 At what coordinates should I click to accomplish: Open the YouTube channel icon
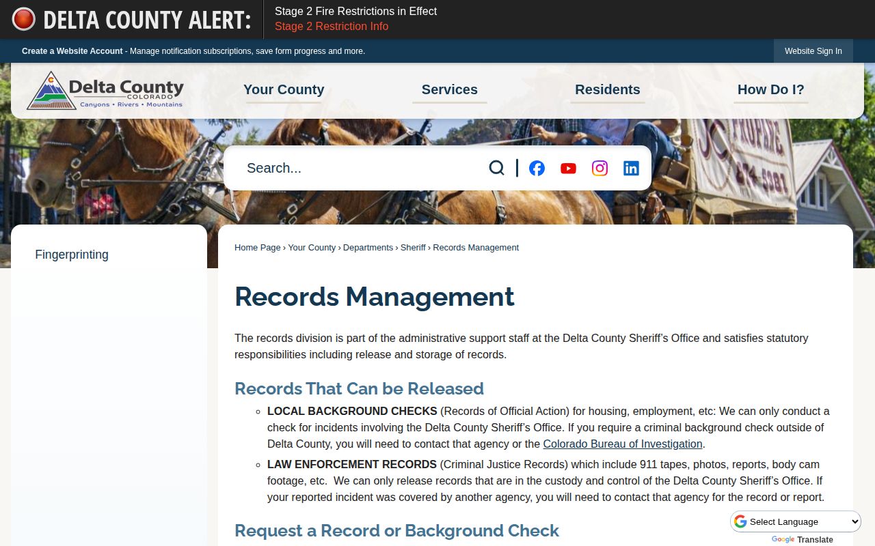click(568, 168)
